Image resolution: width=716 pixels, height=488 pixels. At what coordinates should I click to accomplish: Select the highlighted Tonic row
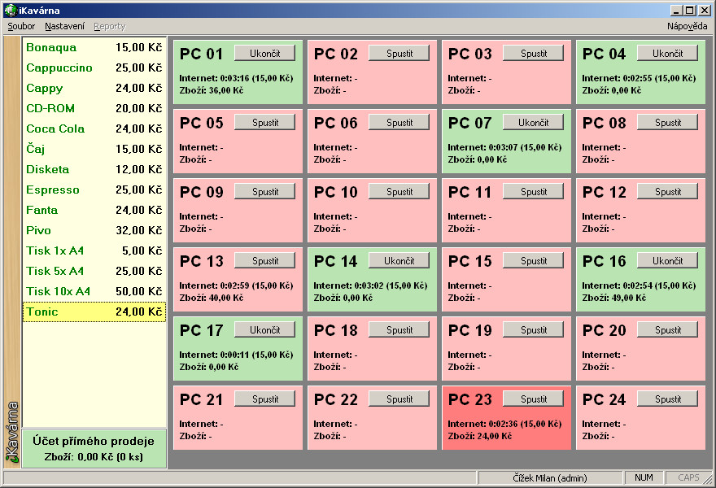coord(94,312)
